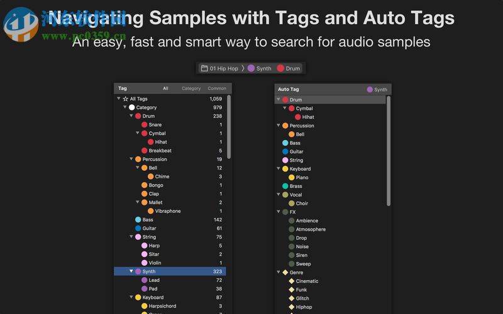Click the white Category circle icon
This screenshot has height=314, width=503.
[131, 107]
